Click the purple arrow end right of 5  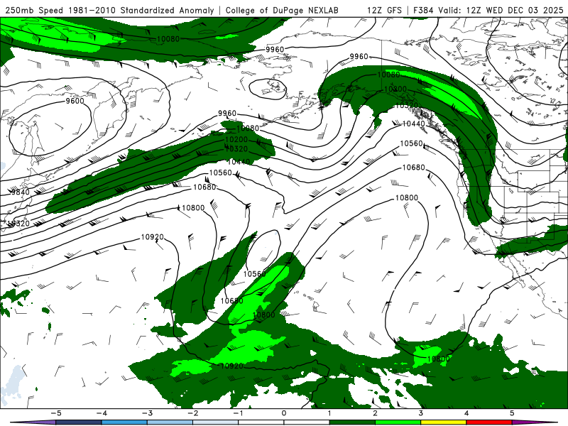[x=535, y=422]
